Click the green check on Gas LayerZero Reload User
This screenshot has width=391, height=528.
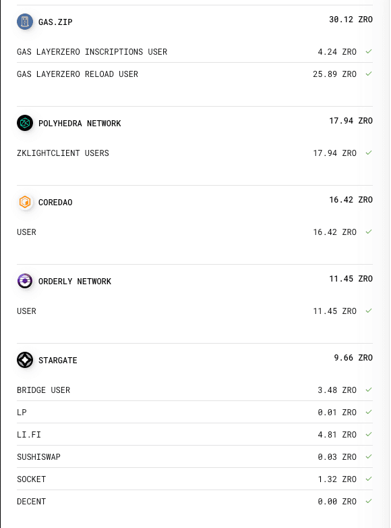pyautogui.click(x=369, y=74)
